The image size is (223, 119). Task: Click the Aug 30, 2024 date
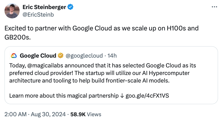pos(48,114)
